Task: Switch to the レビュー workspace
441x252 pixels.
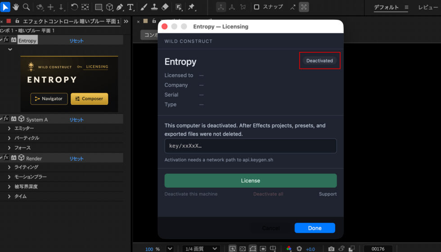Action: (428, 7)
